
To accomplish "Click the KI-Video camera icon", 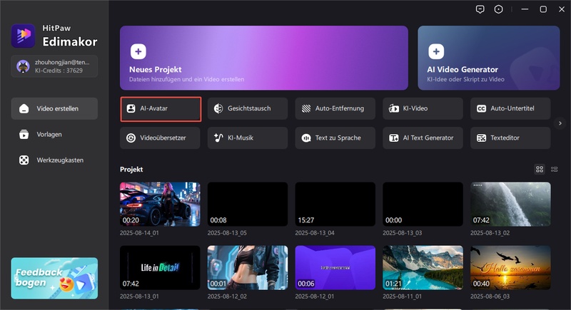I will tap(394, 108).
